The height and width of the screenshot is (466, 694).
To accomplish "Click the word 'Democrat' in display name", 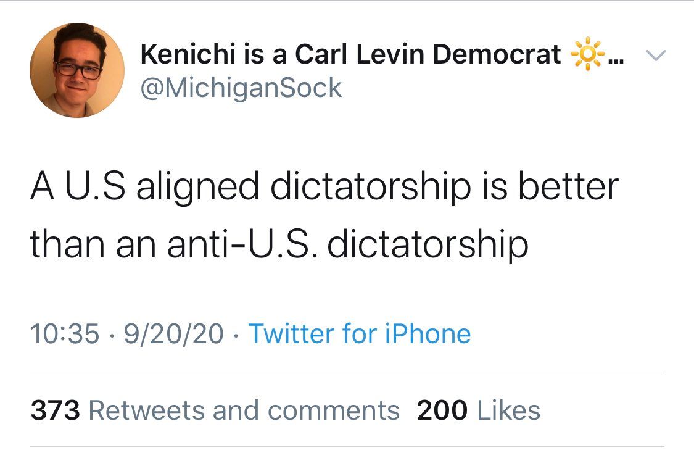I will (497, 54).
